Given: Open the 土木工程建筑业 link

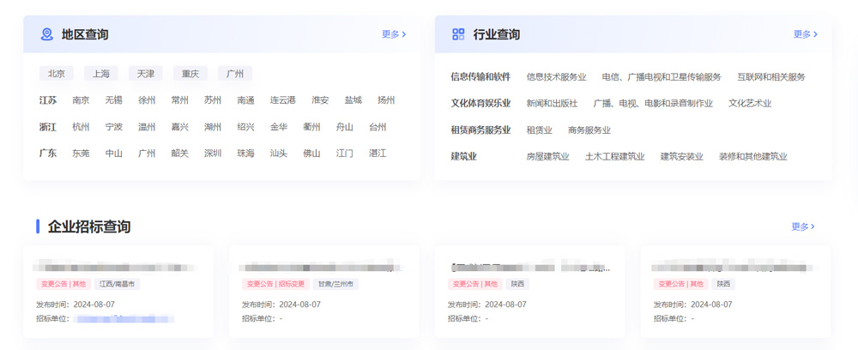Looking at the screenshot, I should click(614, 157).
